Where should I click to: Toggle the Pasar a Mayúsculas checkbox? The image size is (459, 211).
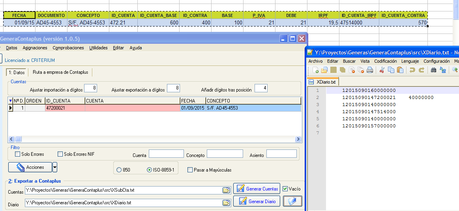(190, 170)
